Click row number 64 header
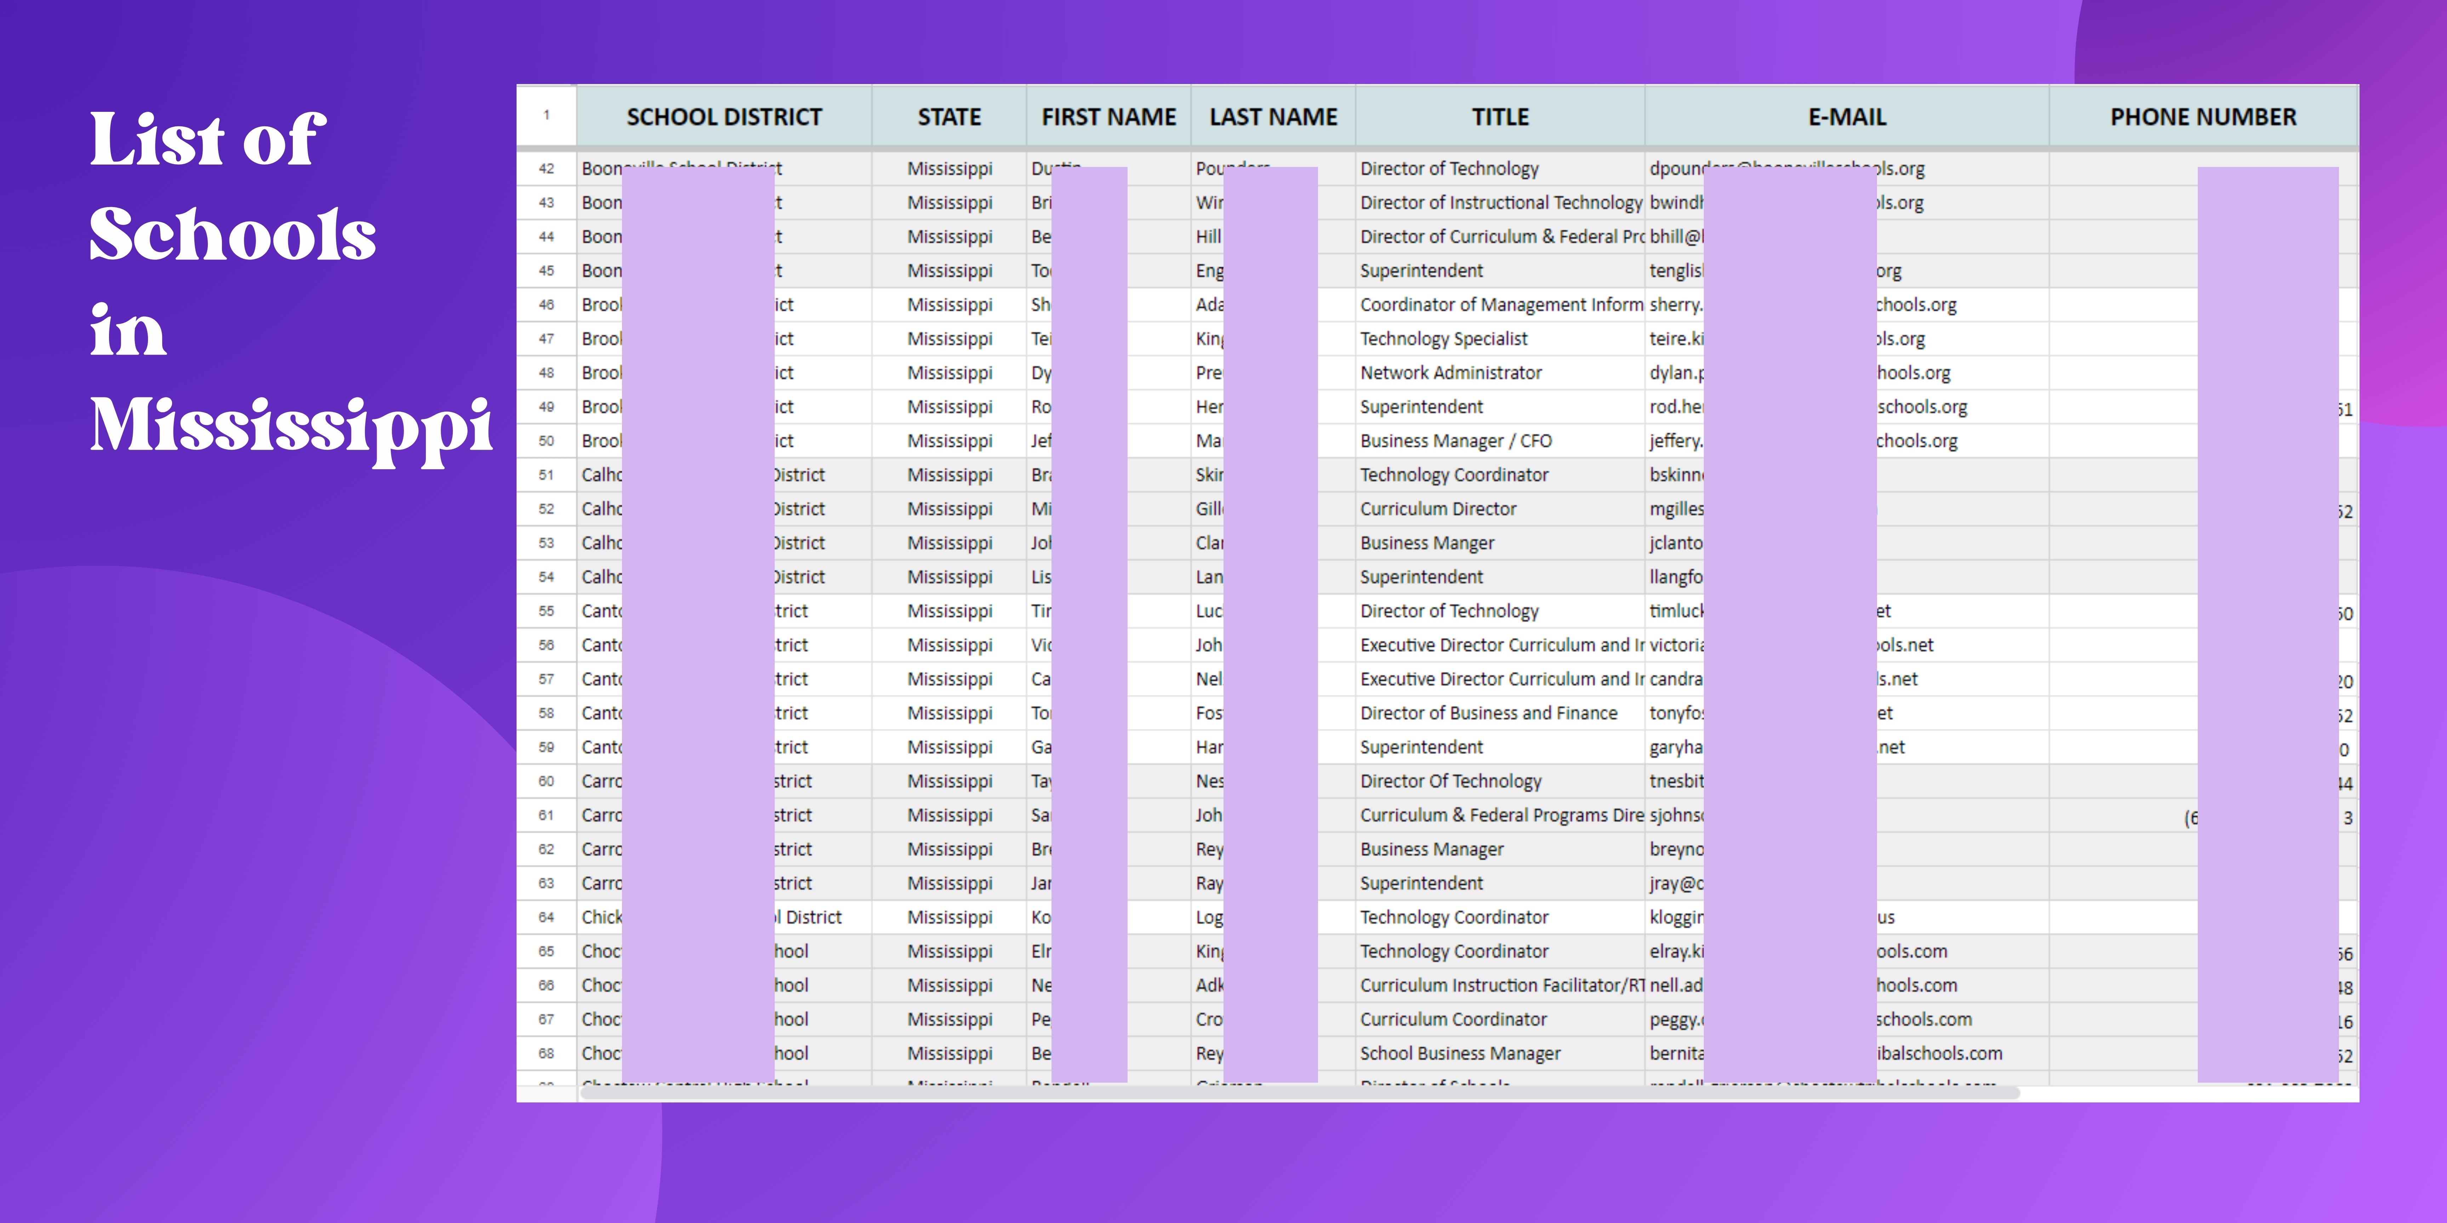Screen dimensions: 2447x1223 click(546, 917)
